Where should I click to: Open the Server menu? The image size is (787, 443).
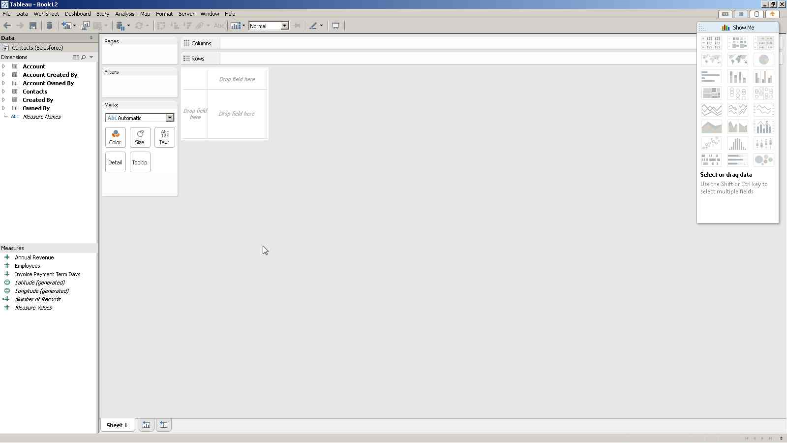coord(186,14)
